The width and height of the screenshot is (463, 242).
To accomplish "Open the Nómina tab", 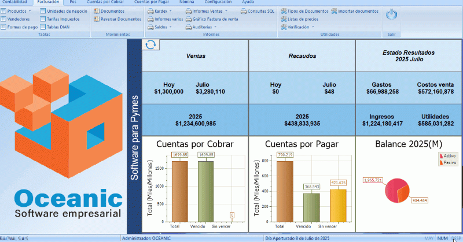I will (186, 2).
